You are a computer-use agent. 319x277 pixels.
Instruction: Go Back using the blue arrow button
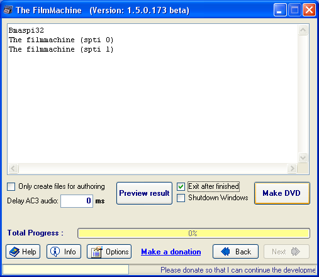(235, 251)
